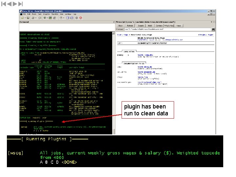Click the red Break icon

click(x=81, y=18)
